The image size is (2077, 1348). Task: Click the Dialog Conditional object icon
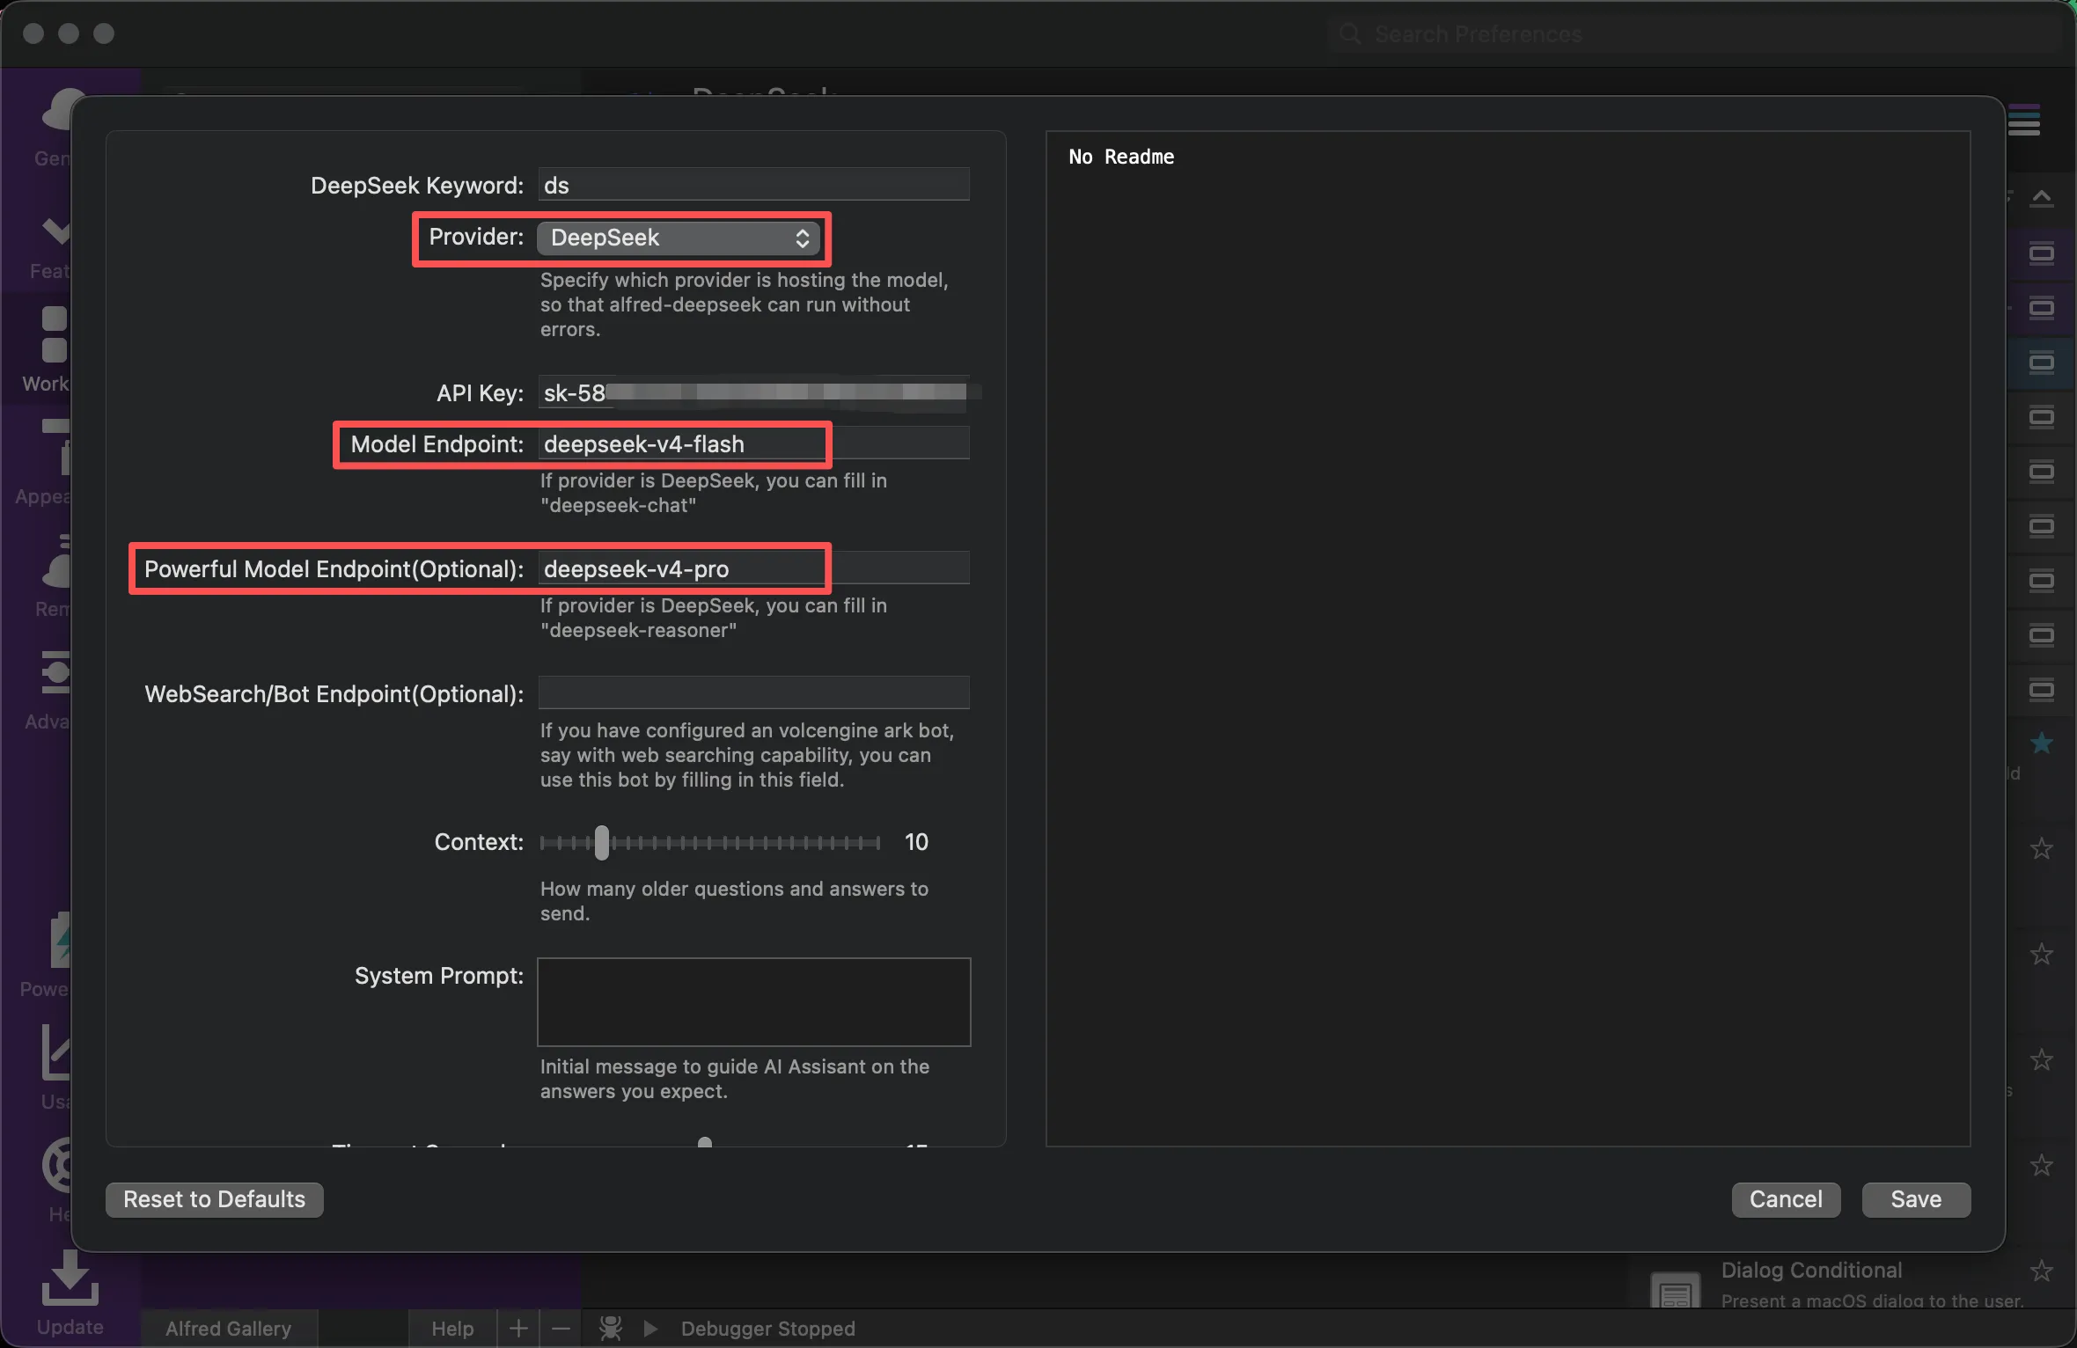point(1675,1292)
